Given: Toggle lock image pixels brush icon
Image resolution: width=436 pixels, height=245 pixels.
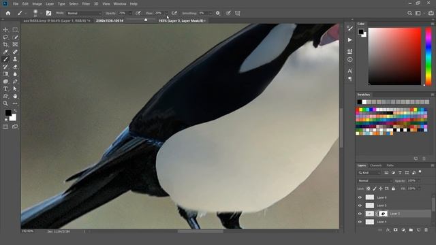Looking at the screenshot, I should click(x=375, y=189).
